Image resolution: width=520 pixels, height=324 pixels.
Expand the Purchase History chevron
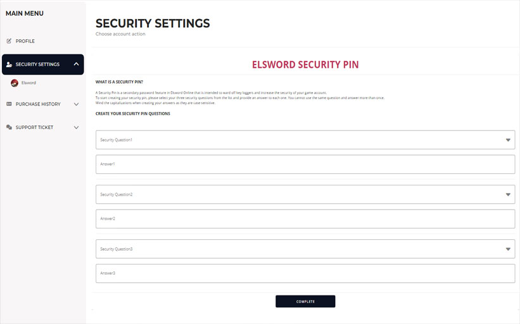(76, 104)
